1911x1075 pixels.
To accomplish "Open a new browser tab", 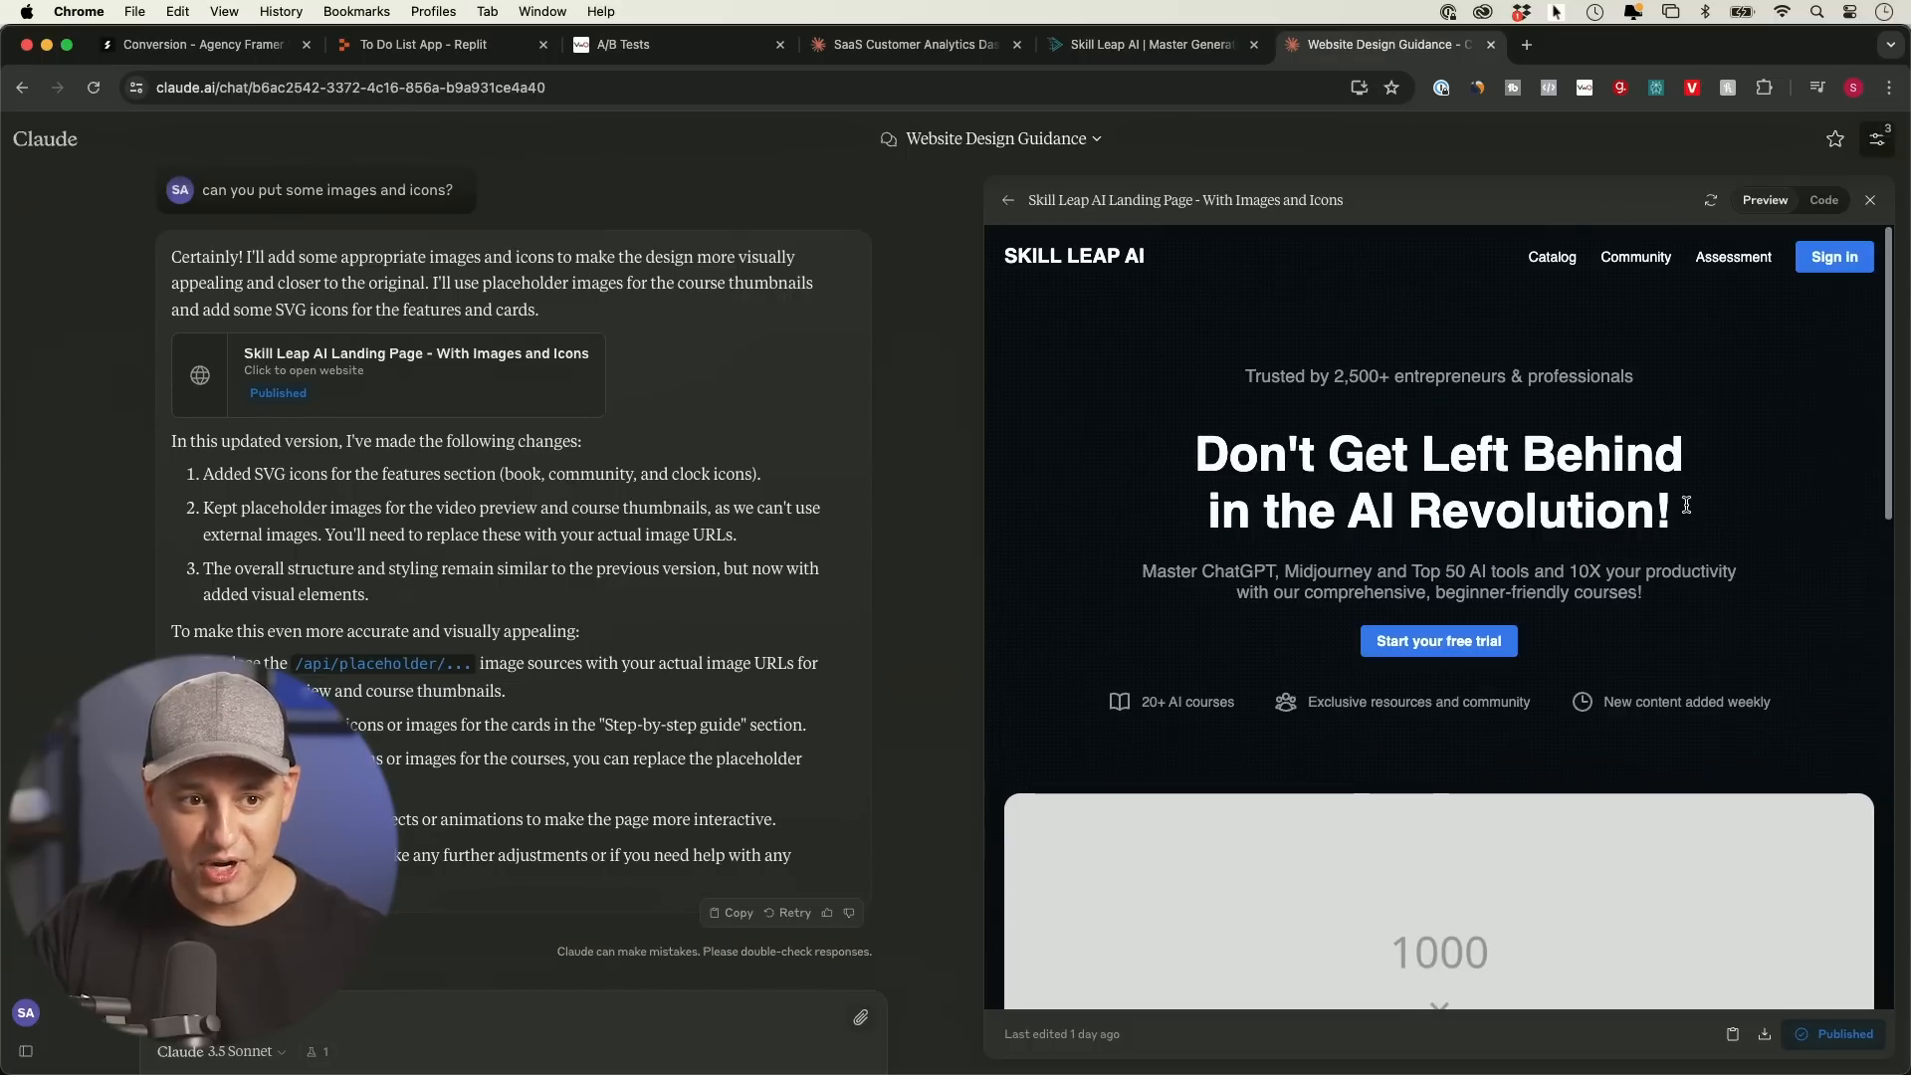I will click(x=1526, y=45).
